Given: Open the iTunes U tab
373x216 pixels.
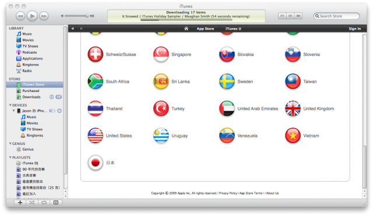Looking at the screenshot, I should (x=233, y=29).
